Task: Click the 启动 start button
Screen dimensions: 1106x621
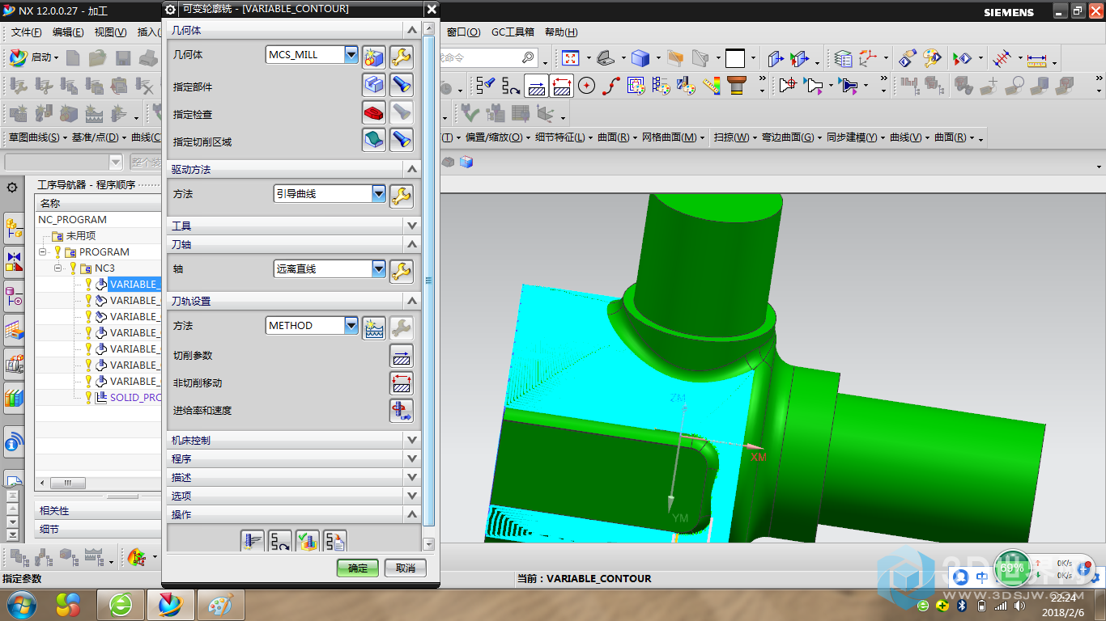Action: (x=34, y=57)
